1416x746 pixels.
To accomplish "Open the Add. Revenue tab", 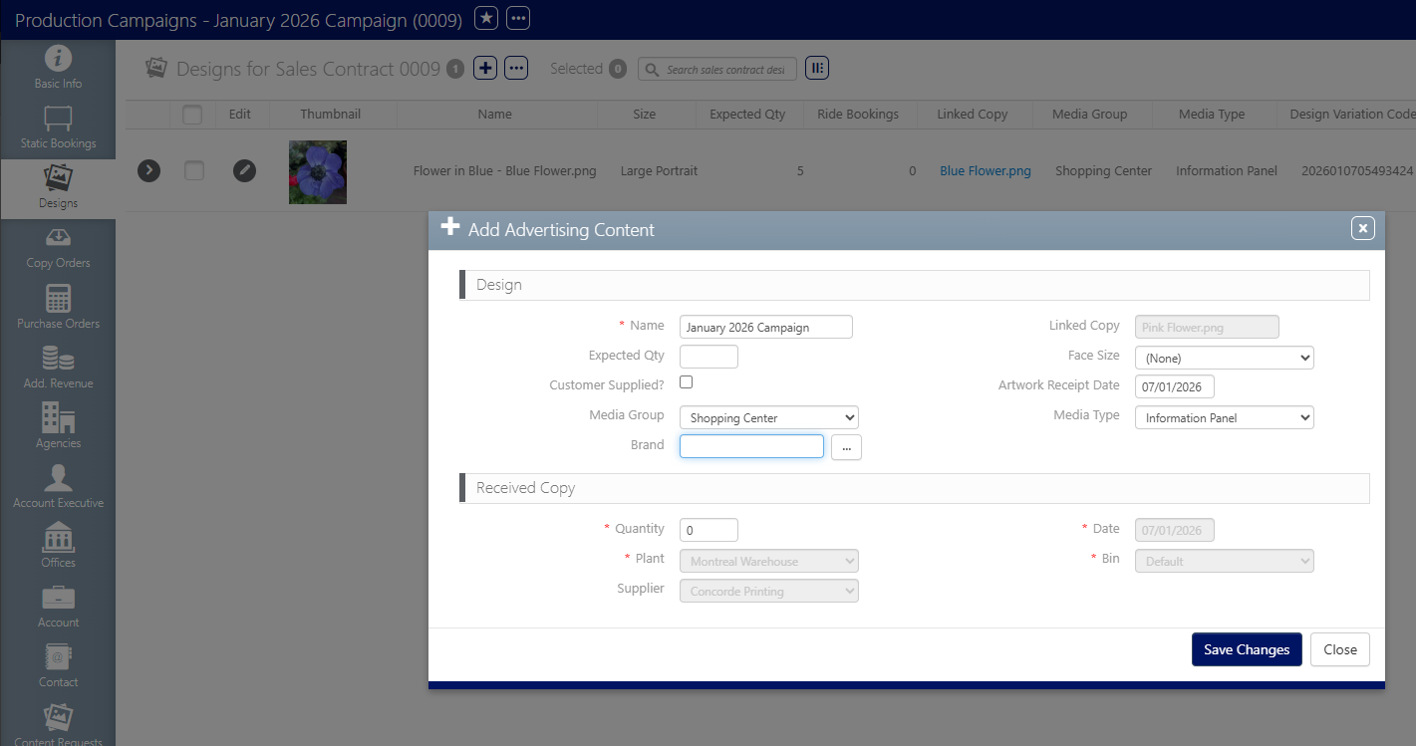I will click(58, 367).
